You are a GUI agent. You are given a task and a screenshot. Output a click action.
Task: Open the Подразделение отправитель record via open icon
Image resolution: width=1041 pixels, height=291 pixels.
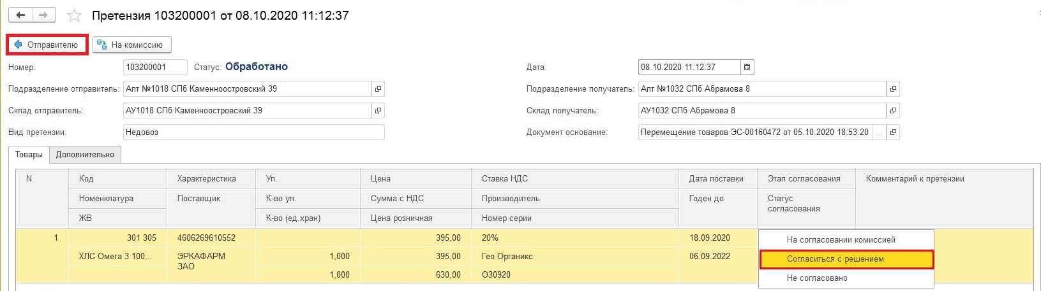click(378, 89)
